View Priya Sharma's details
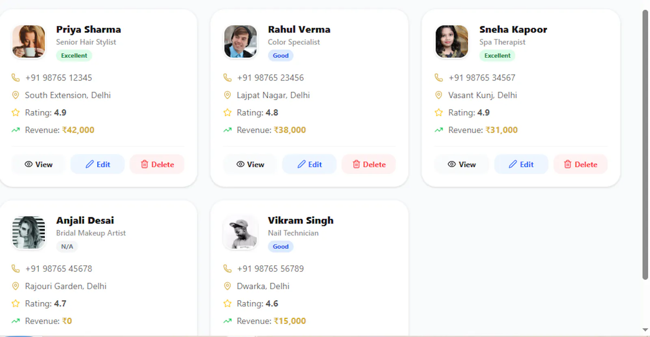The image size is (650, 337). click(x=38, y=164)
